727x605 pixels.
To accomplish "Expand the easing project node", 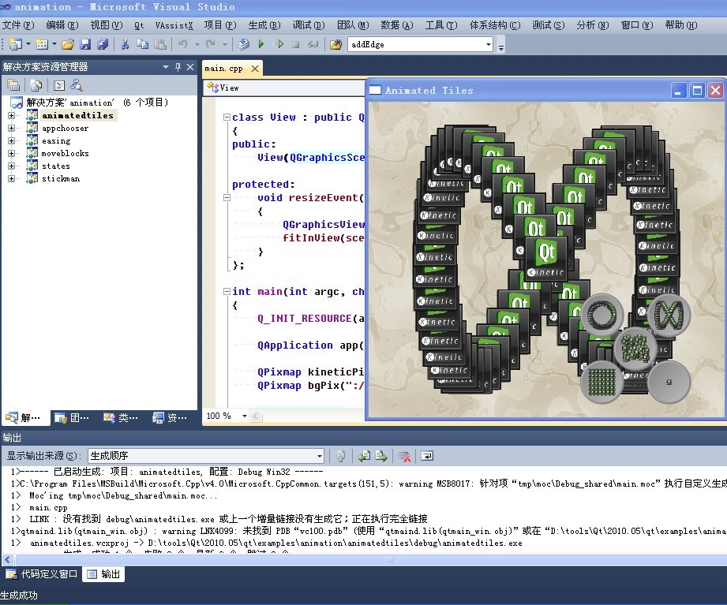I will click(x=12, y=140).
